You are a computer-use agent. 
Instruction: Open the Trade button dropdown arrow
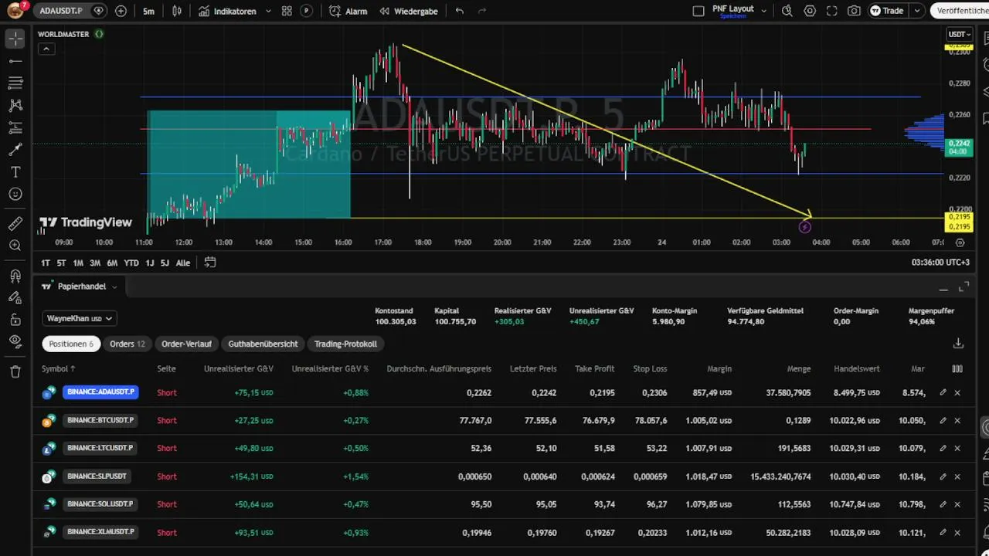tap(917, 11)
